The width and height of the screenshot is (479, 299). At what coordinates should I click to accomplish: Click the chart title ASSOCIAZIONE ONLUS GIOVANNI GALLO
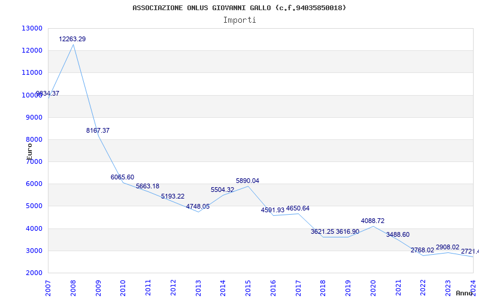click(239, 8)
